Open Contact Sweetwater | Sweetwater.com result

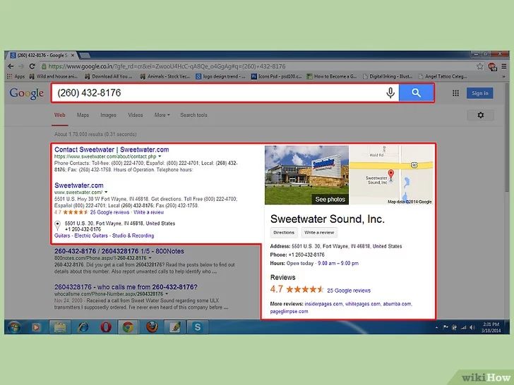pyautogui.click(x=112, y=149)
